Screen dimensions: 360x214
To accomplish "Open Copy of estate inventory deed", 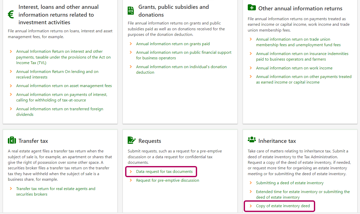I will (x=283, y=206).
